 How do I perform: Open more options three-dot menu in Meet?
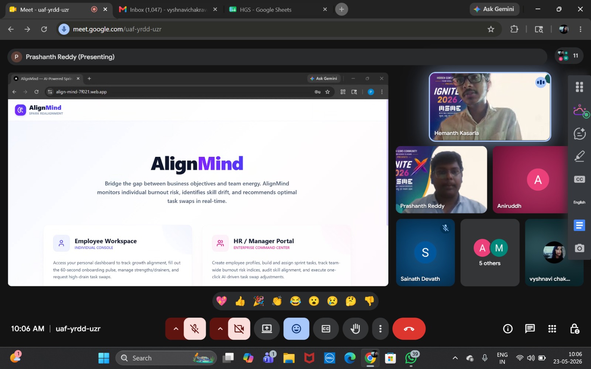380,329
